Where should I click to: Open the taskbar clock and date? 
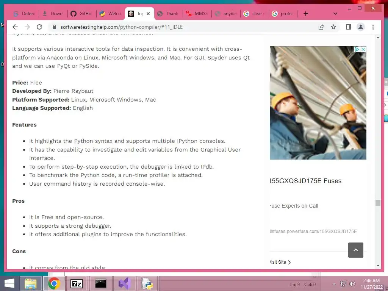click(x=371, y=284)
